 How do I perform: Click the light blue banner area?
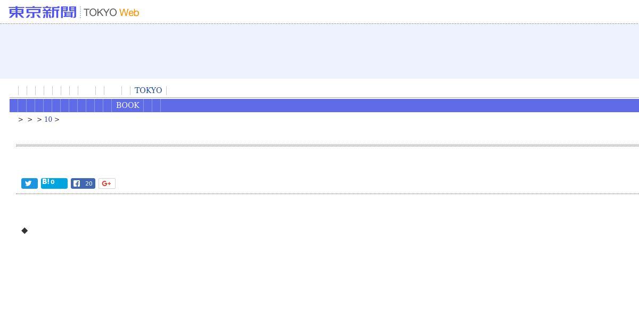coord(319,51)
